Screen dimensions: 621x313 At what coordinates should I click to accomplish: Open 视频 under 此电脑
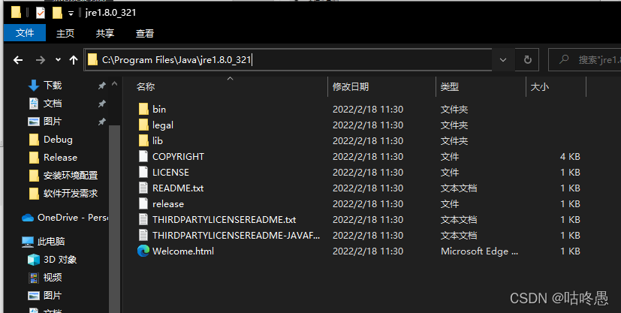coord(53,278)
